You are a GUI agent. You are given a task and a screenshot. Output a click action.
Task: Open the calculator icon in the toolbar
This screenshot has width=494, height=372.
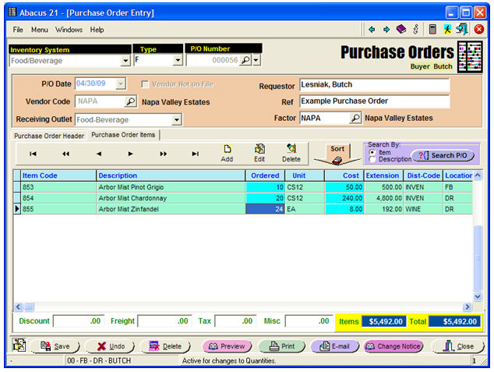coord(432,30)
